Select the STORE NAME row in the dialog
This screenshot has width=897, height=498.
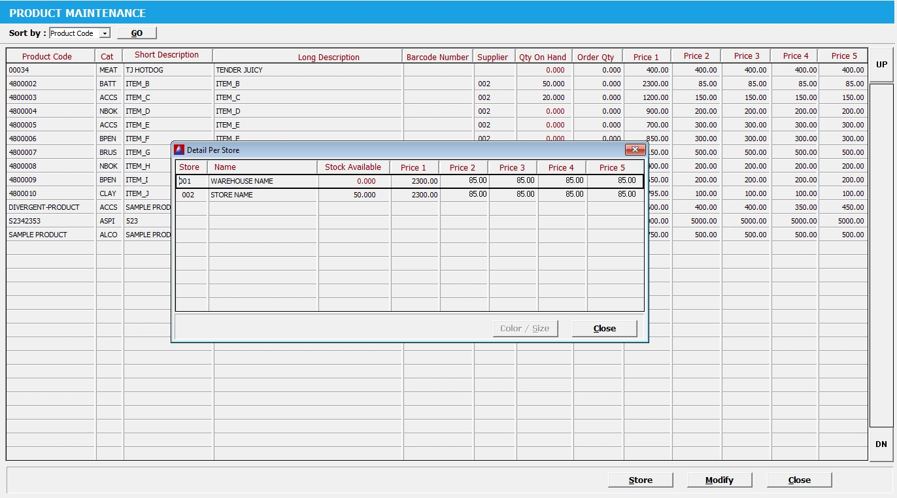tap(410, 195)
